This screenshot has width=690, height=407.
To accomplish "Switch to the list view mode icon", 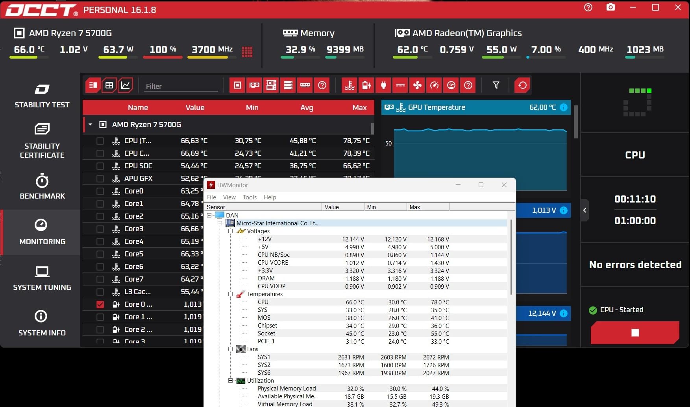I will (x=93, y=85).
